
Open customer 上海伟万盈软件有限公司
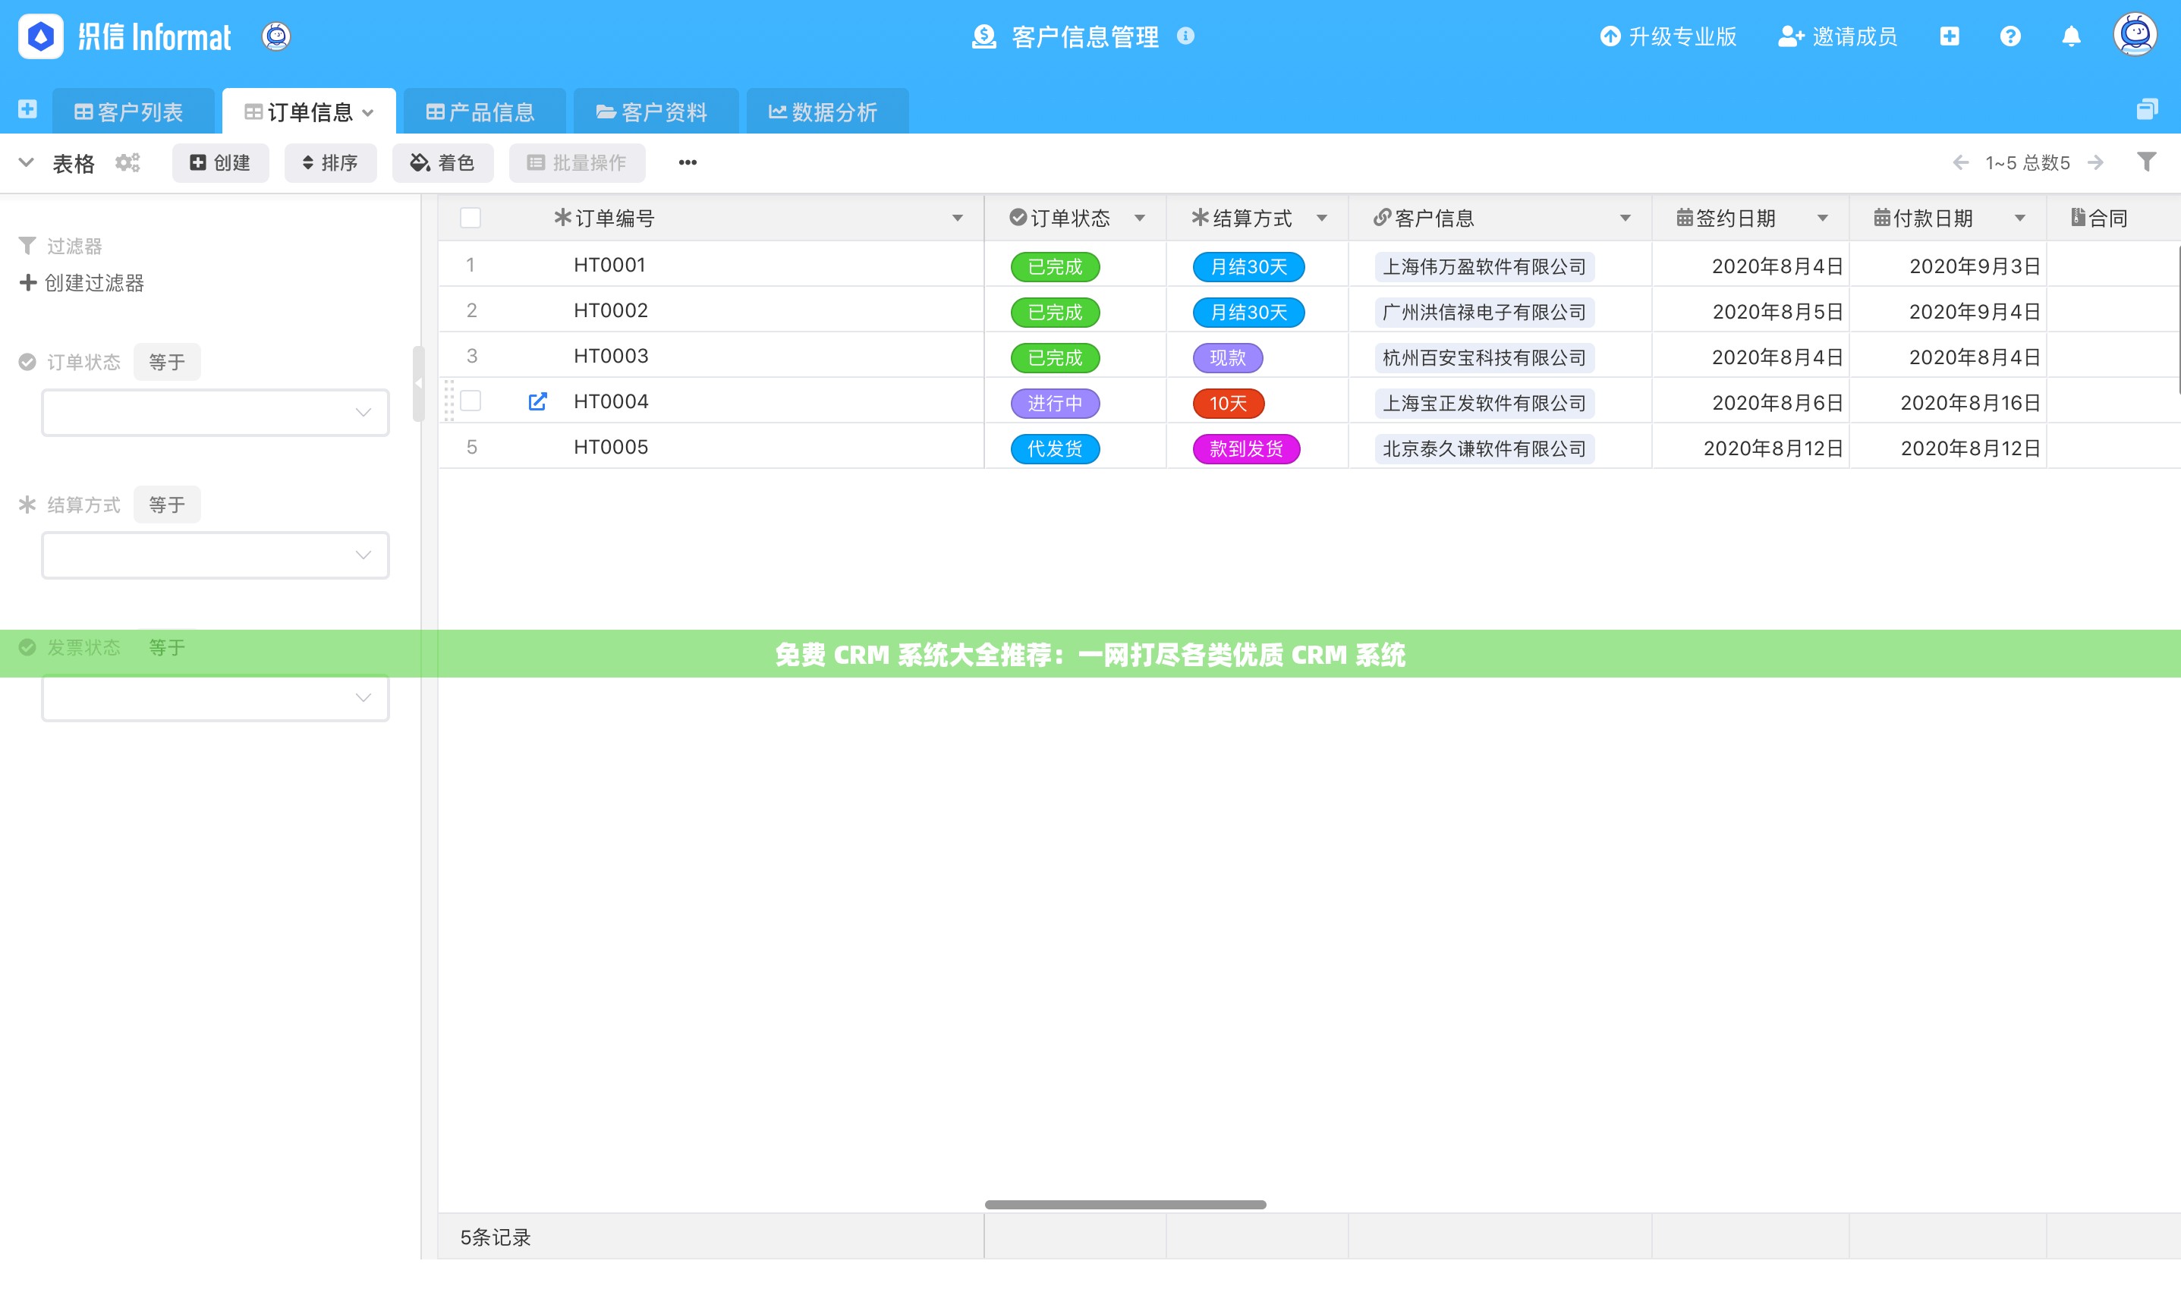(1484, 267)
